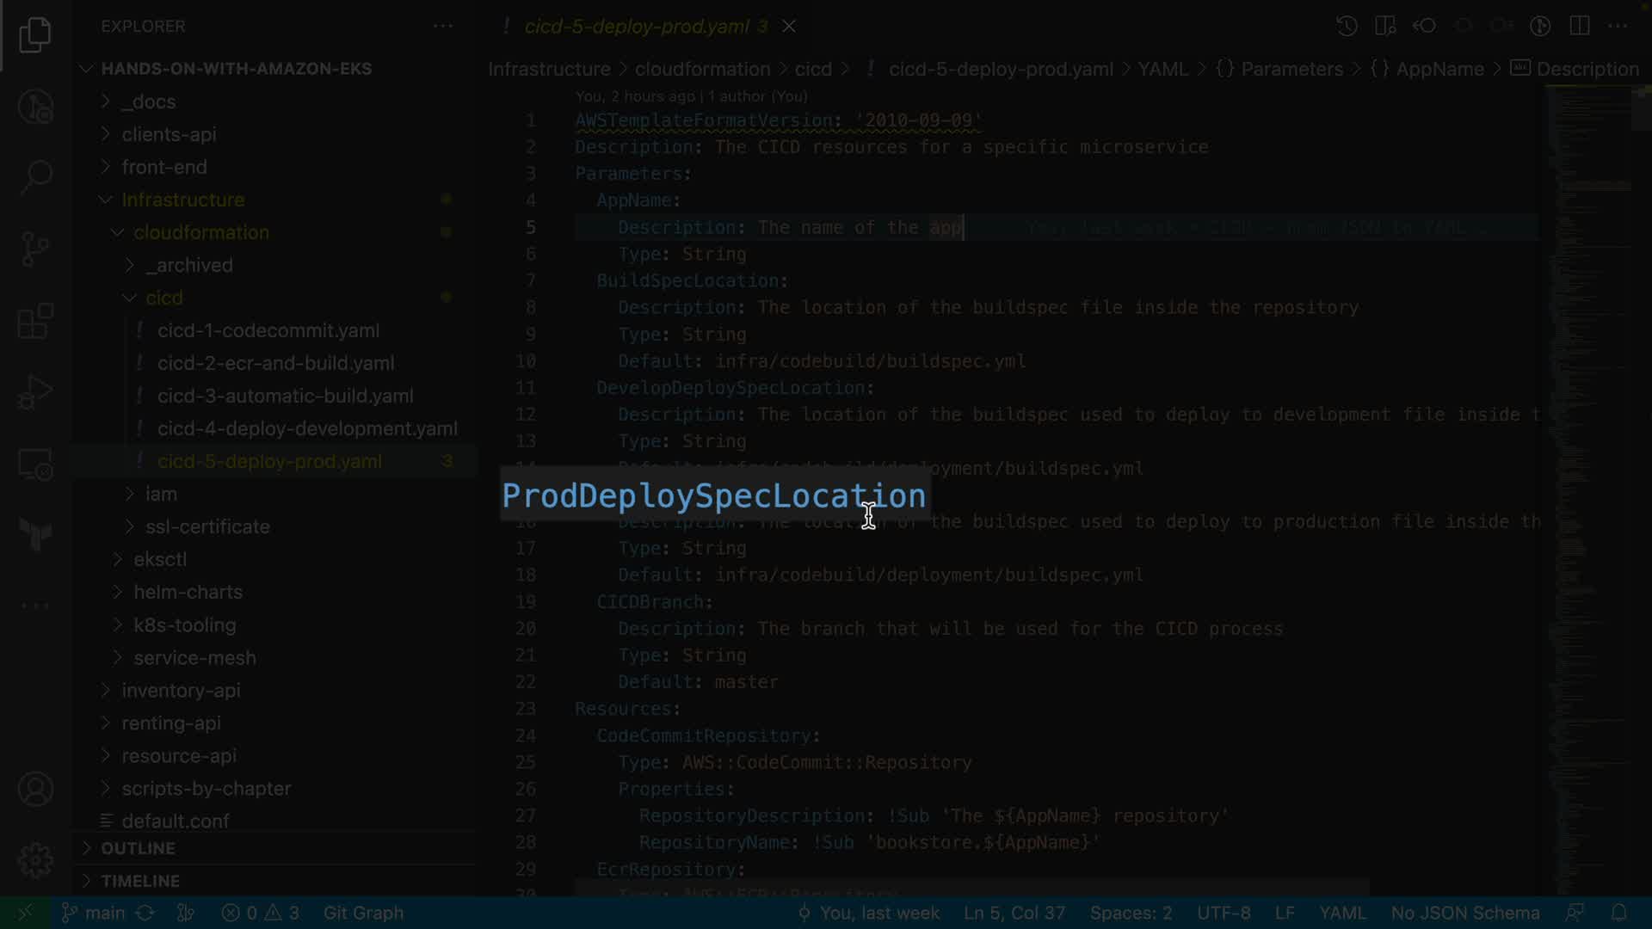Click the split editor right icon
Screen dimensions: 1652x929
[1580, 26]
